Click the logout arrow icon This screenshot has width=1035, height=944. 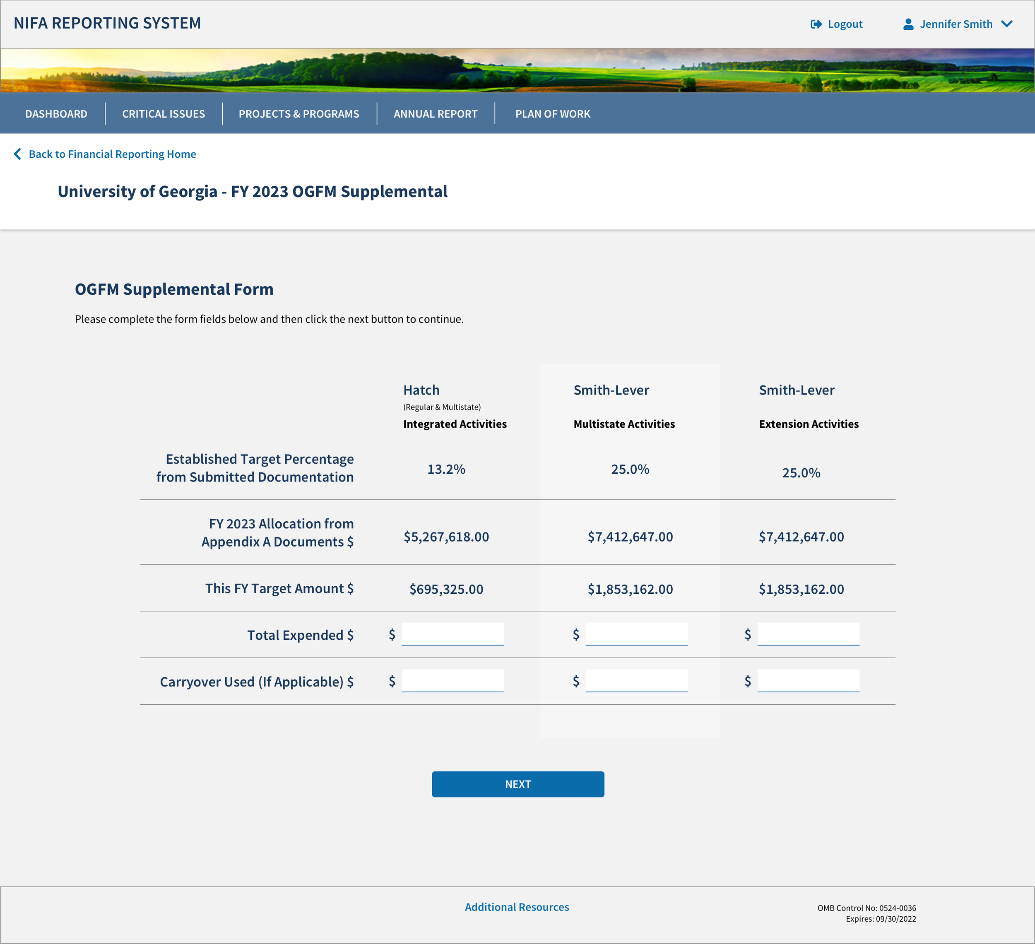tap(816, 24)
